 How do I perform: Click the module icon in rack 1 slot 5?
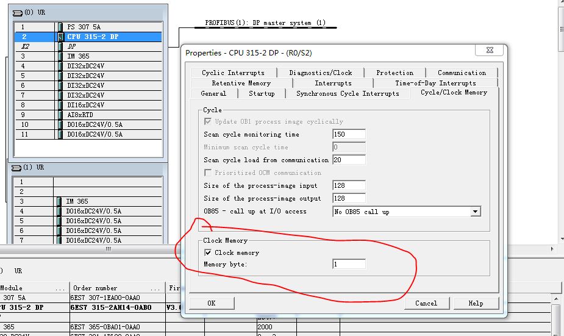(x=59, y=221)
